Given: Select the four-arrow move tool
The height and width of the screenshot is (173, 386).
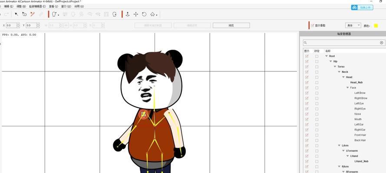Looking at the screenshot, I should [136, 14].
